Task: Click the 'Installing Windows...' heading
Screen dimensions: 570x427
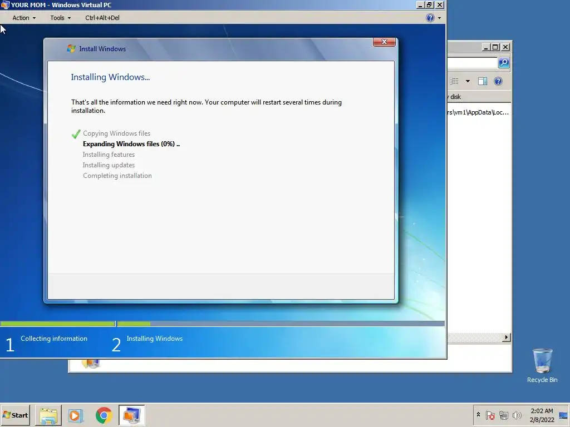Action: 110,77
